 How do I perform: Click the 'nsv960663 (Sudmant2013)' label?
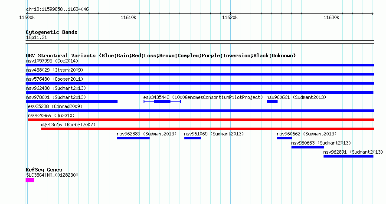tap(321, 143)
